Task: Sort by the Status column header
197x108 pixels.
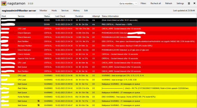Action: [x=49, y=16]
